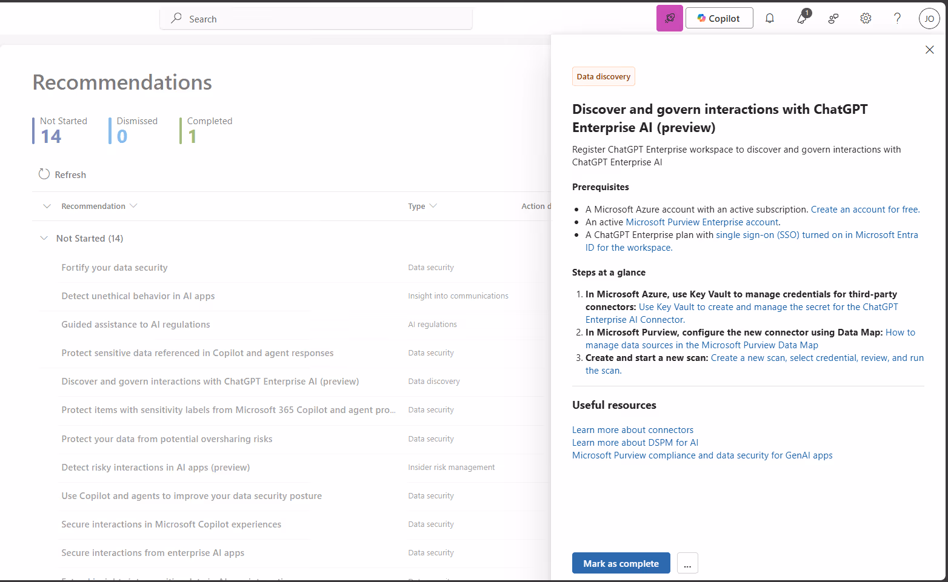Select Use Copilot and agents to improve row
The width and height of the screenshot is (948, 582).
(192, 496)
